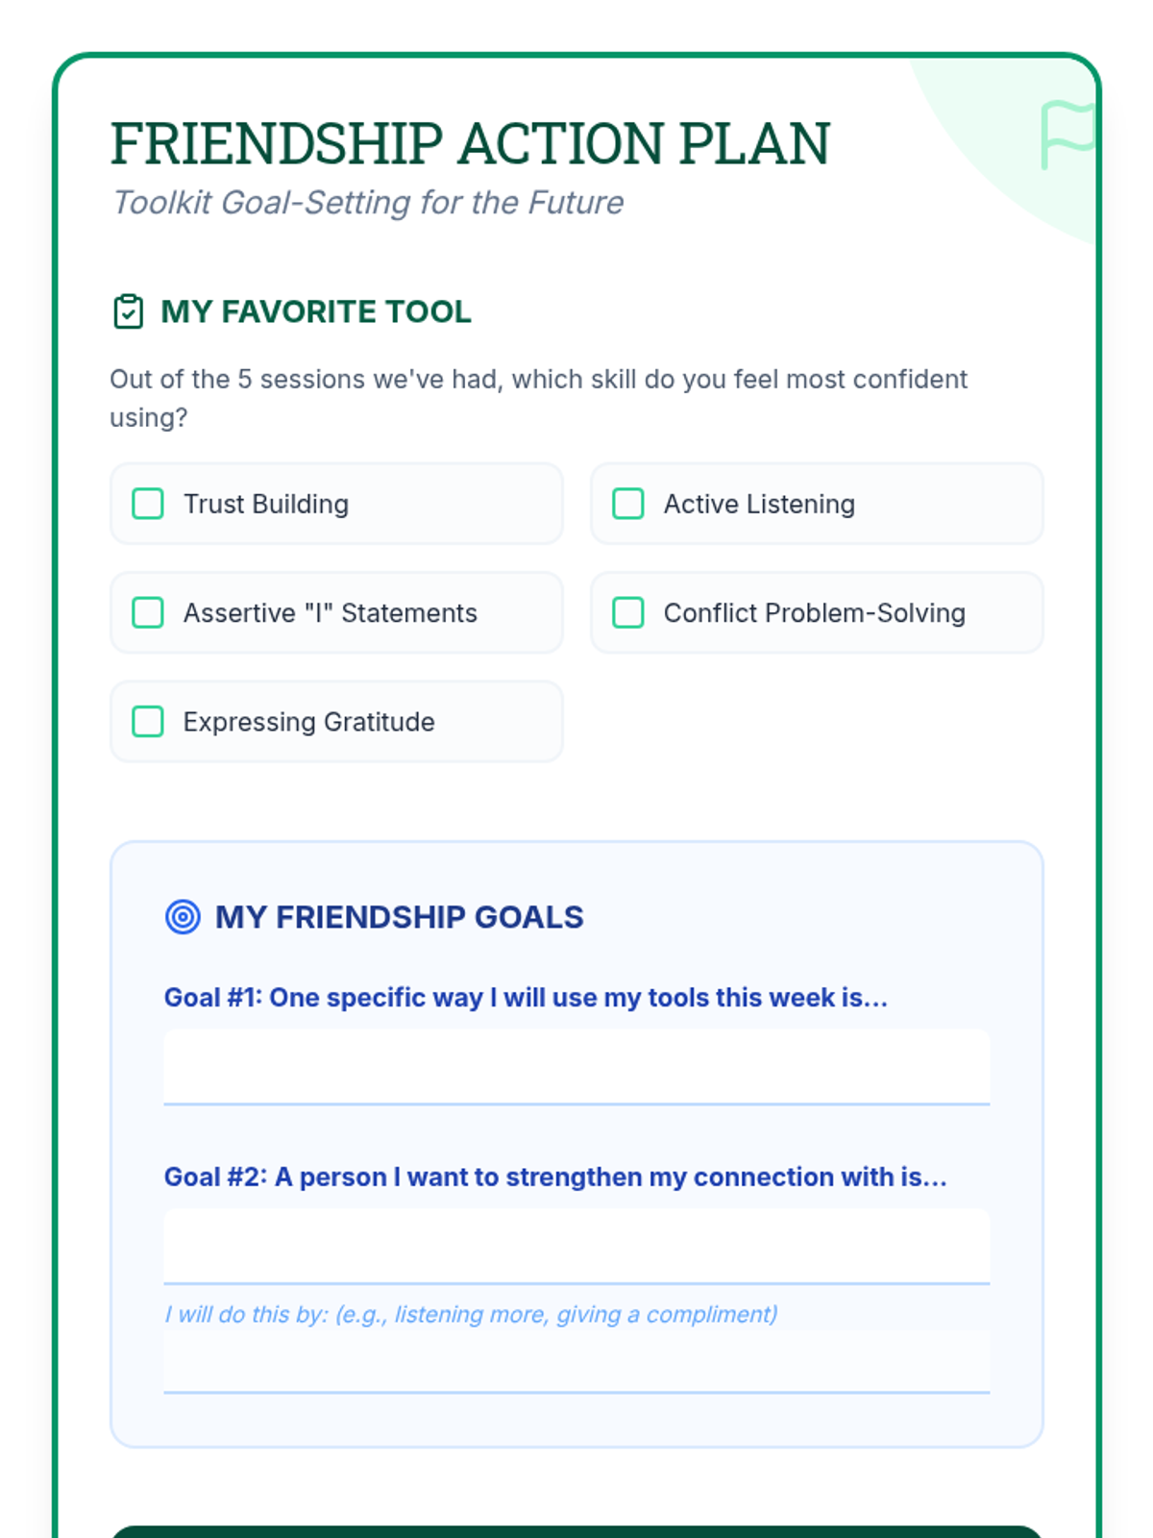Click the Friendship Action Plan title
1153x1538 pixels.
point(470,144)
